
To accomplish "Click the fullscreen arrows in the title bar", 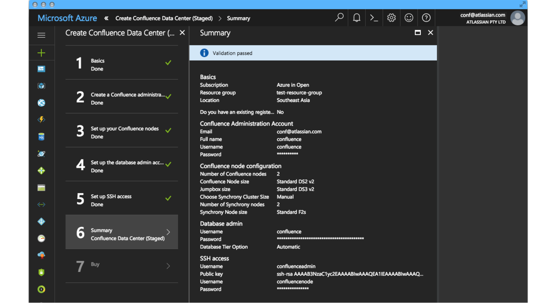I will click(522, 4).
